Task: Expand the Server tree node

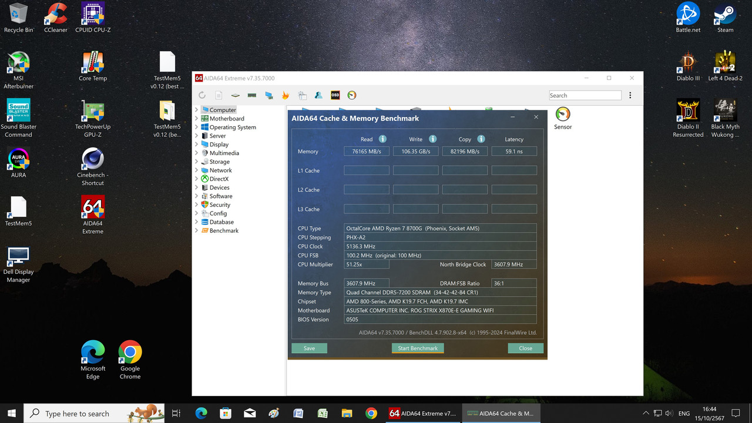Action: [197, 136]
